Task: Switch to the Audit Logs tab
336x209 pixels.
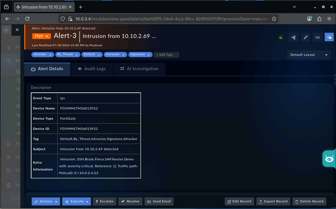Action: click(x=92, y=69)
